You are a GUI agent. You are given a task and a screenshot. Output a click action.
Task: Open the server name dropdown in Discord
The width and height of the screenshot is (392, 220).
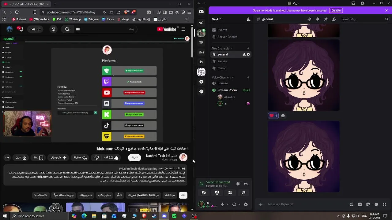[217, 19]
